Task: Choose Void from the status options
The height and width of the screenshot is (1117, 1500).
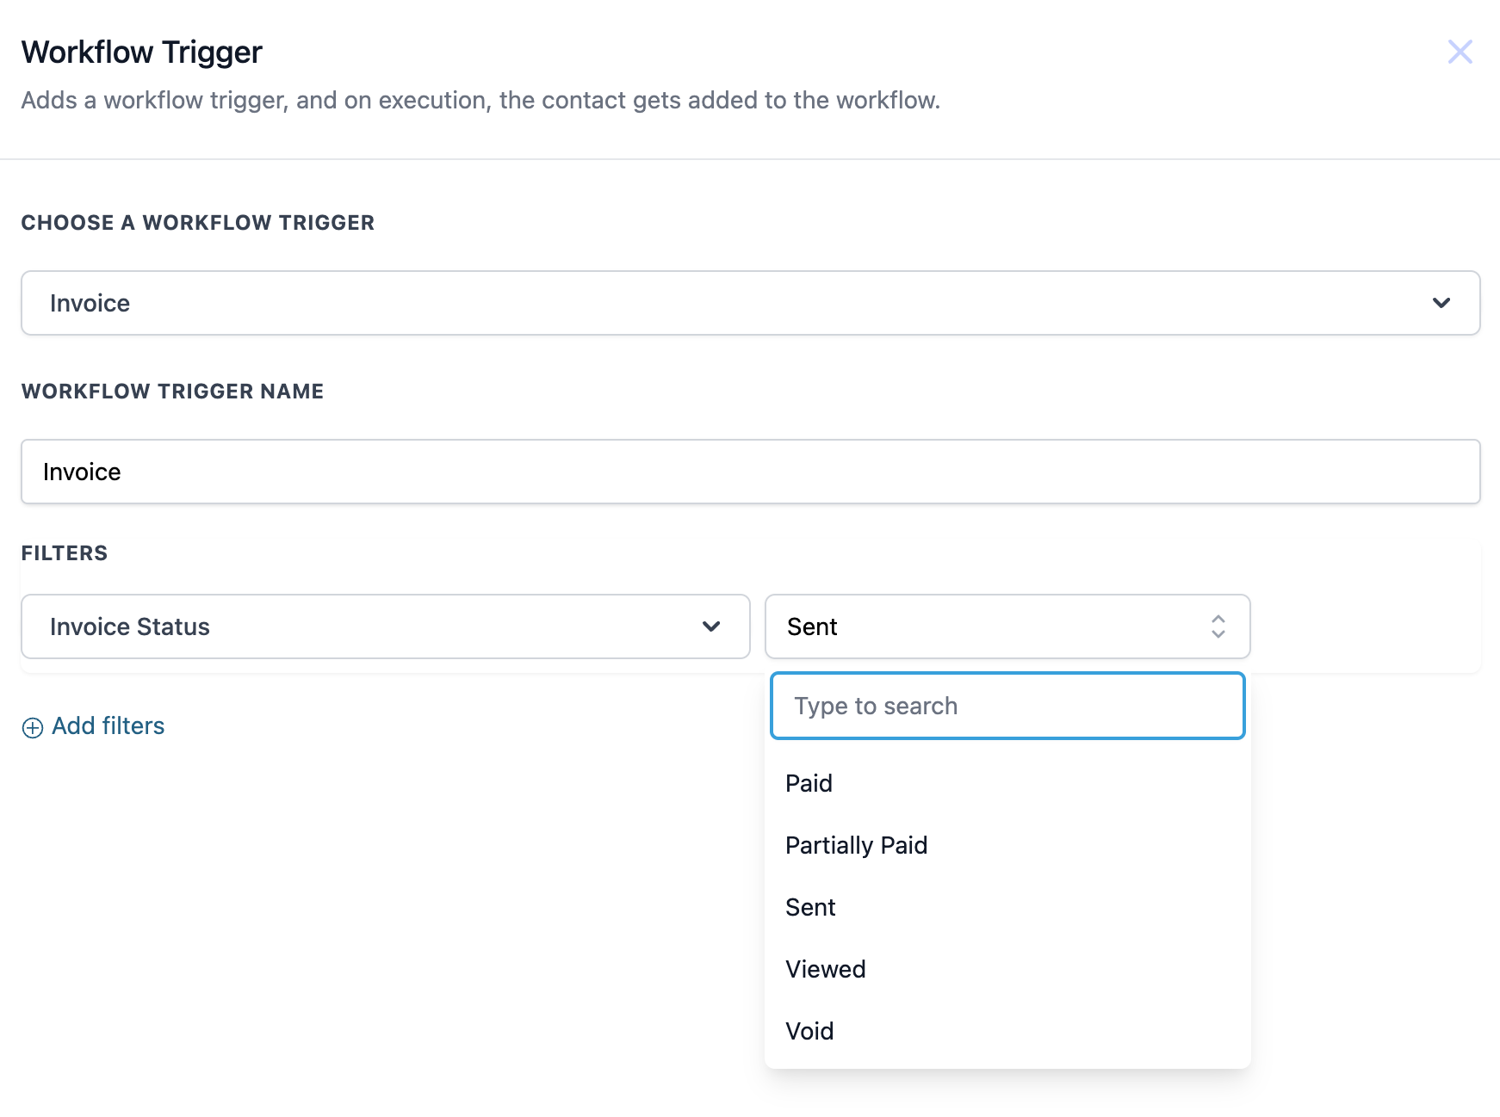Action: [x=809, y=1031]
